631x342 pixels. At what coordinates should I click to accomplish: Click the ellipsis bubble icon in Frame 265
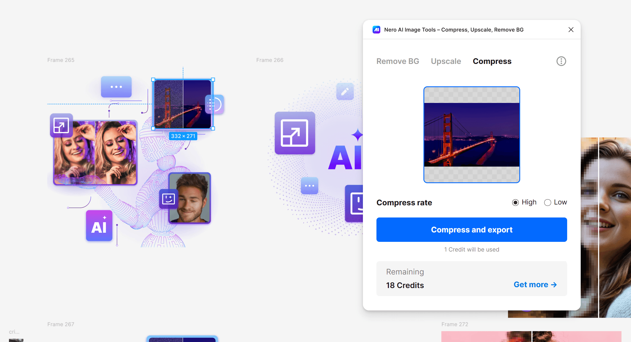click(116, 87)
